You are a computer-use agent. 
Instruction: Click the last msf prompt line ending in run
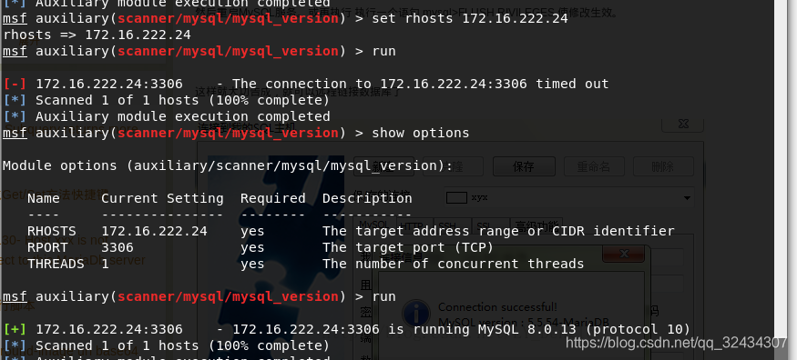pyautogui.click(x=199, y=296)
